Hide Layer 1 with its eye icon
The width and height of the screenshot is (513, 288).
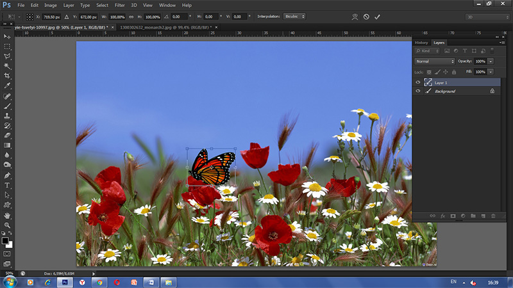pyautogui.click(x=418, y=83)
